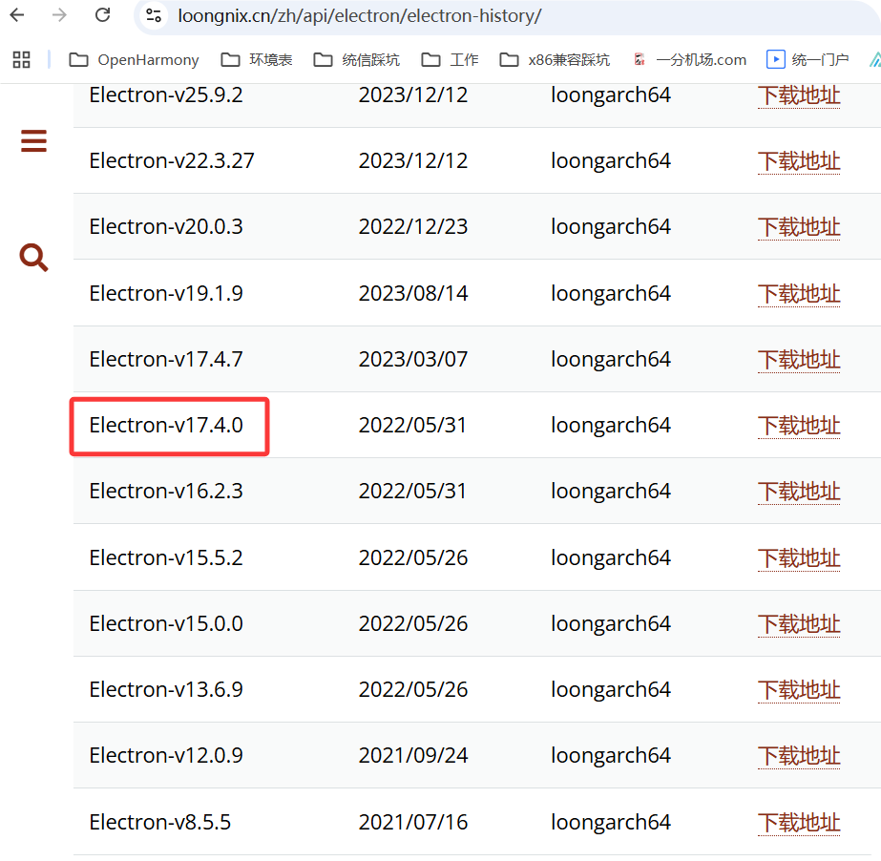Screen dimensions: 881x861
Task: Open download link for Electron-v16.2.3
Action: [x=799, y=492]
